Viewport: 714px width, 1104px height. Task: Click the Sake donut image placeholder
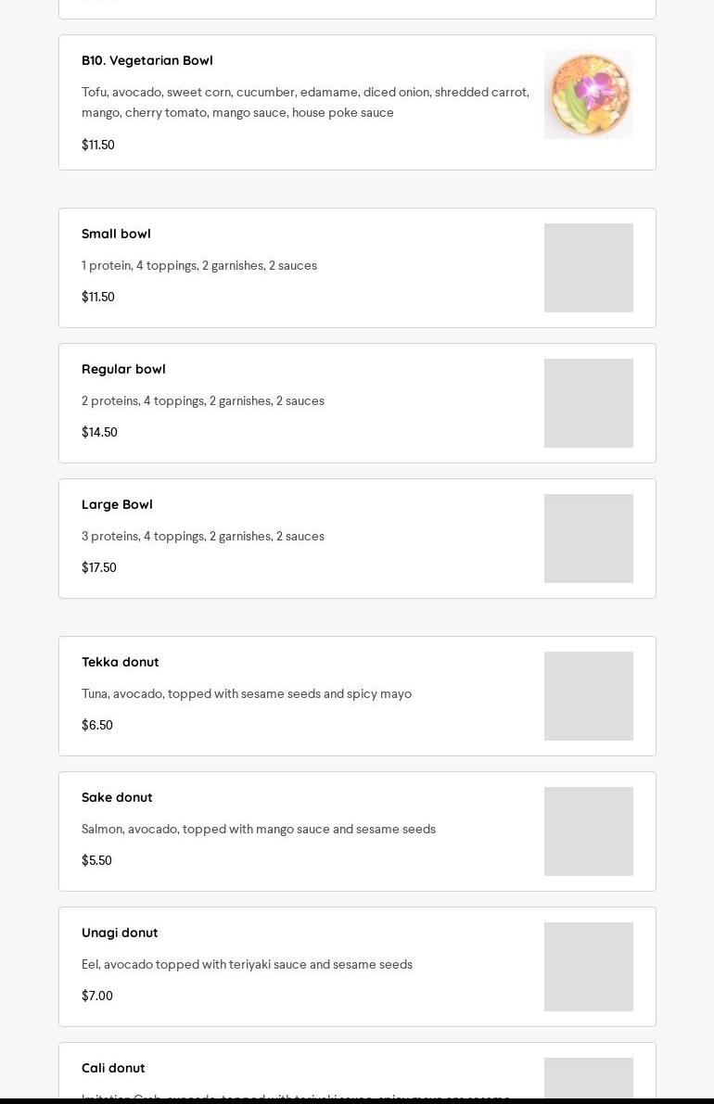[588, 831]
